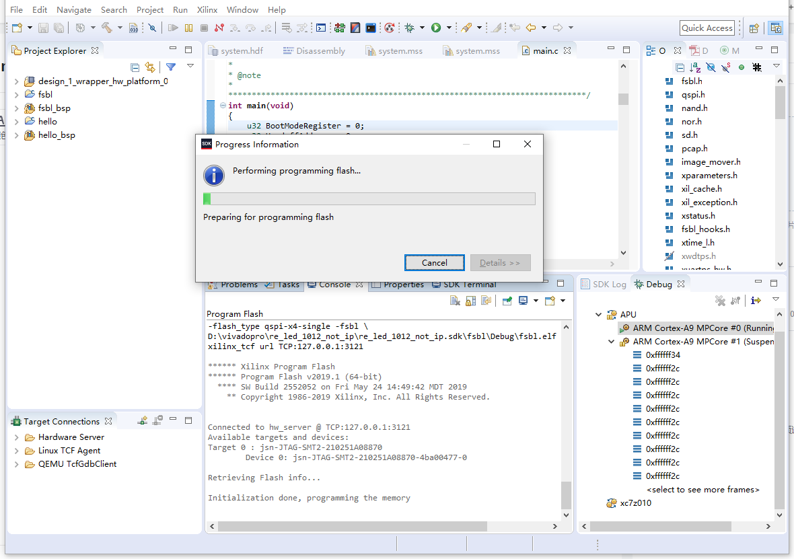Toggle Scroll Lock in Console
Viewport: 794px width, 559px height.
[470, 301]
